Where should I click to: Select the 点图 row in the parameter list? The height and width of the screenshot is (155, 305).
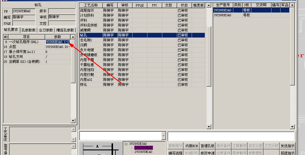pyautogui.click(x=37, y=47)
